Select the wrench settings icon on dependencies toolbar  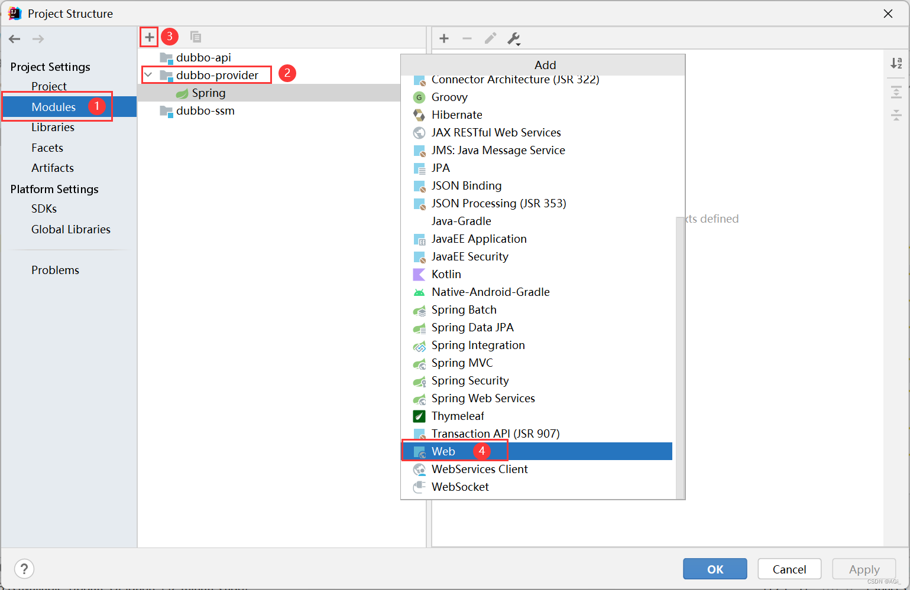coord(514,38)
